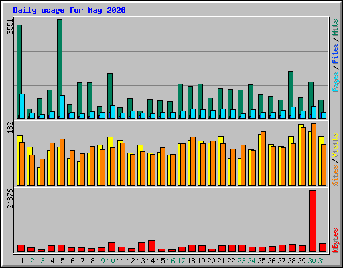Click the 3551 hits axis value
The image size is (343, 268).
(x=10, y=27)
